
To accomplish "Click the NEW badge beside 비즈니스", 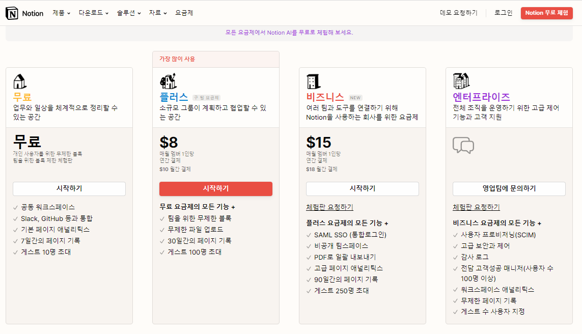I will pos(355,98).
